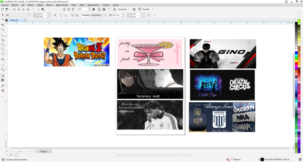Click the Publish to PDF icon
The height and width of the screenshot is (162, 303).
coord(73,9)
